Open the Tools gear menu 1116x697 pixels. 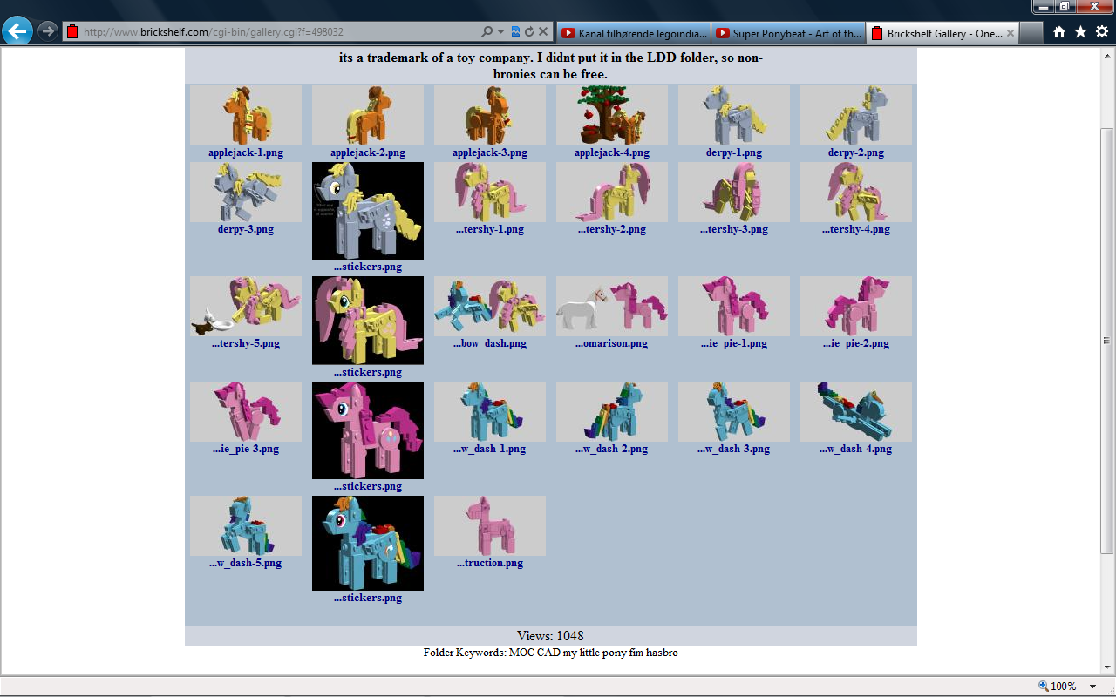point(1102,32)
